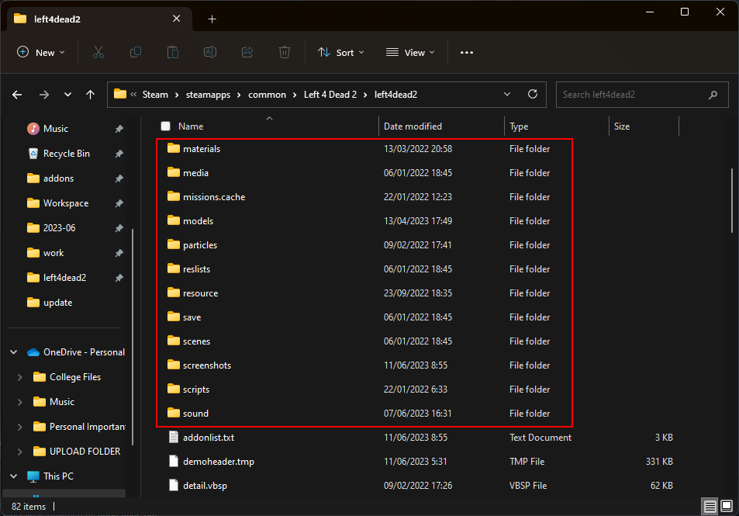Show hidden breadcrumb path chevrons
Screen dimensions: 739x516
[133, 95]
